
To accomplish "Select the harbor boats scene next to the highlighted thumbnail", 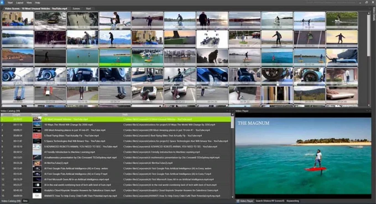I will pos(148,57).
